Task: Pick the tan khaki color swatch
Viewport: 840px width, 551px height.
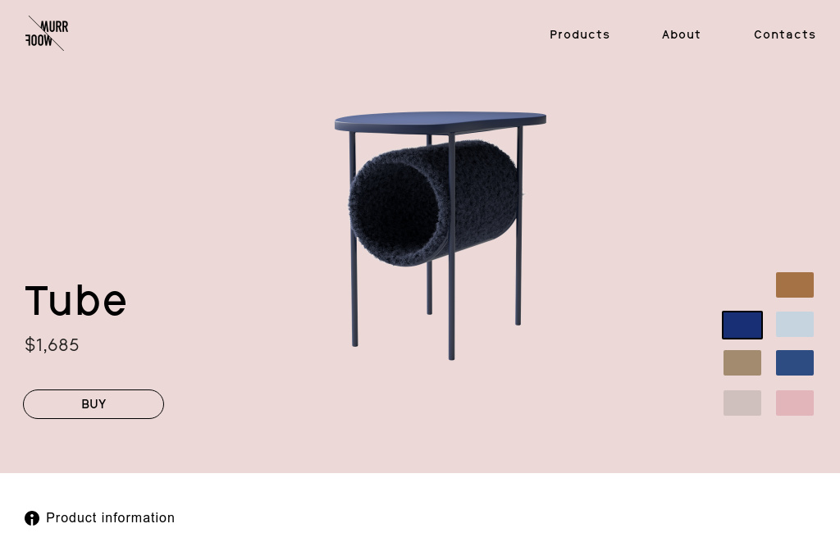Action: (742, 363)
